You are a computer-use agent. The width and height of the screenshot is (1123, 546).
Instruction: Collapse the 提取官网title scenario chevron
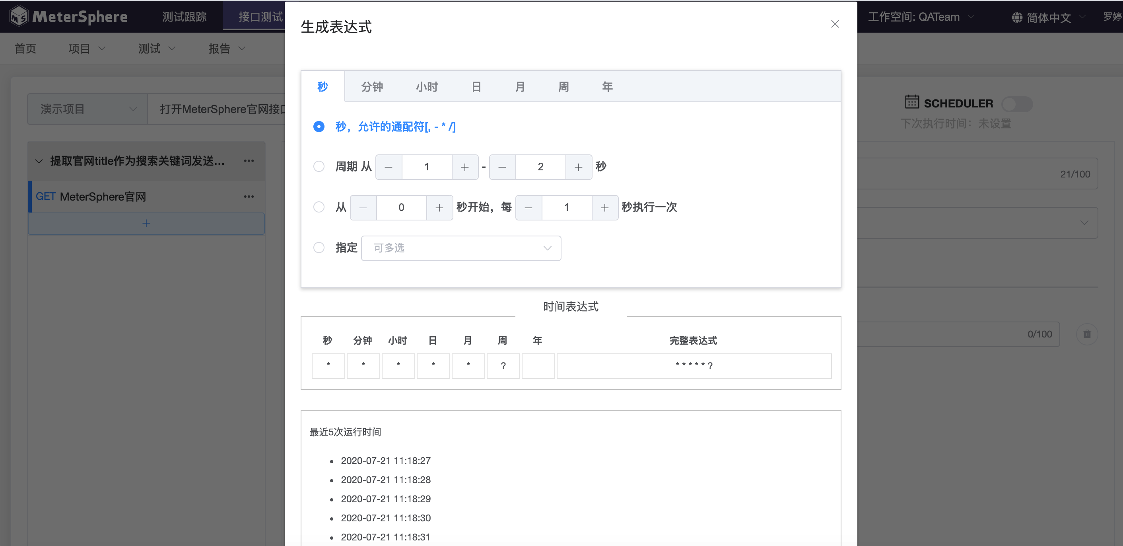coord(39,161)
